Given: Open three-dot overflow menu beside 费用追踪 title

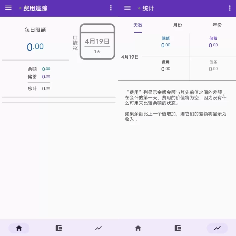Looking at the screenshot, I should point(111,8).
